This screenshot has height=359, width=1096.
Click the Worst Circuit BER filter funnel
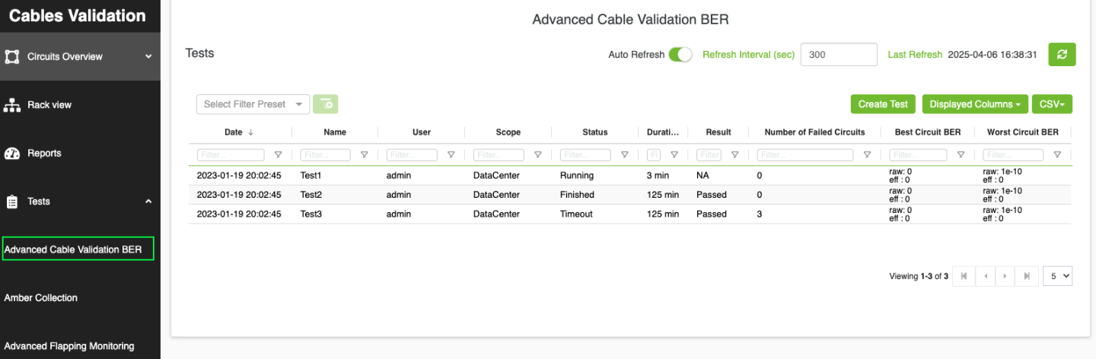tap(1057, 155)
